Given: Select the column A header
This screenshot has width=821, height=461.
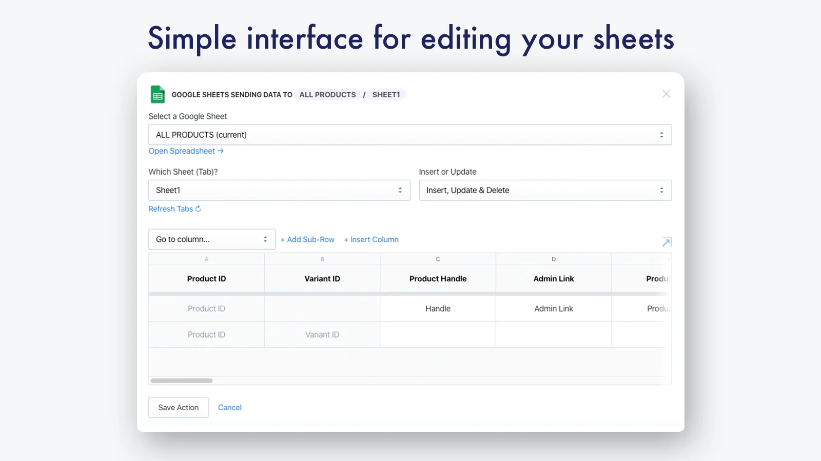Looking at the screenshot, I should pos(207,259).
